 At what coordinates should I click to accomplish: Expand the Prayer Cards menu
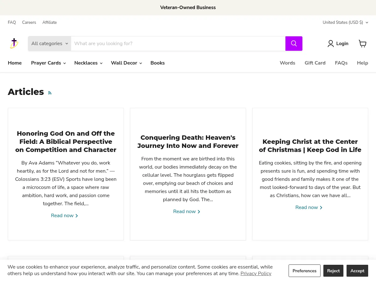point(48,63)
